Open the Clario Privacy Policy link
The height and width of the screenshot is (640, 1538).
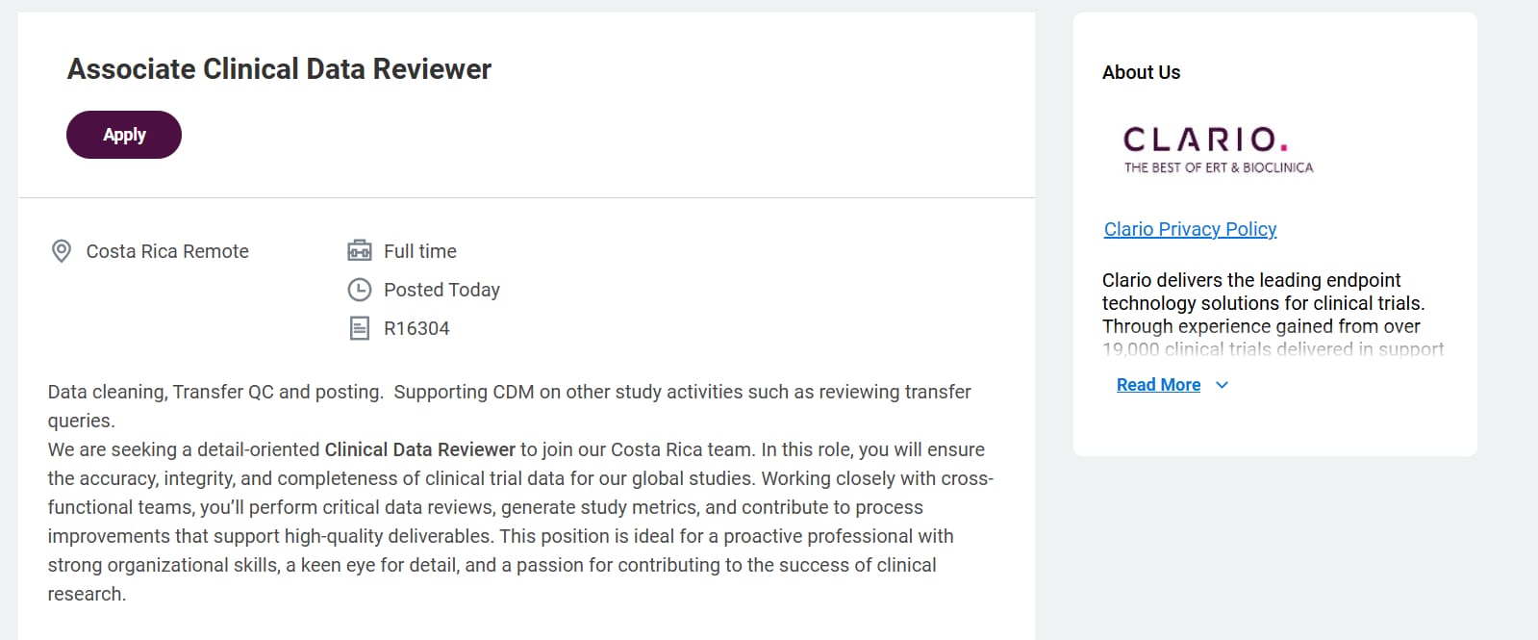[x=1190, y=229]
